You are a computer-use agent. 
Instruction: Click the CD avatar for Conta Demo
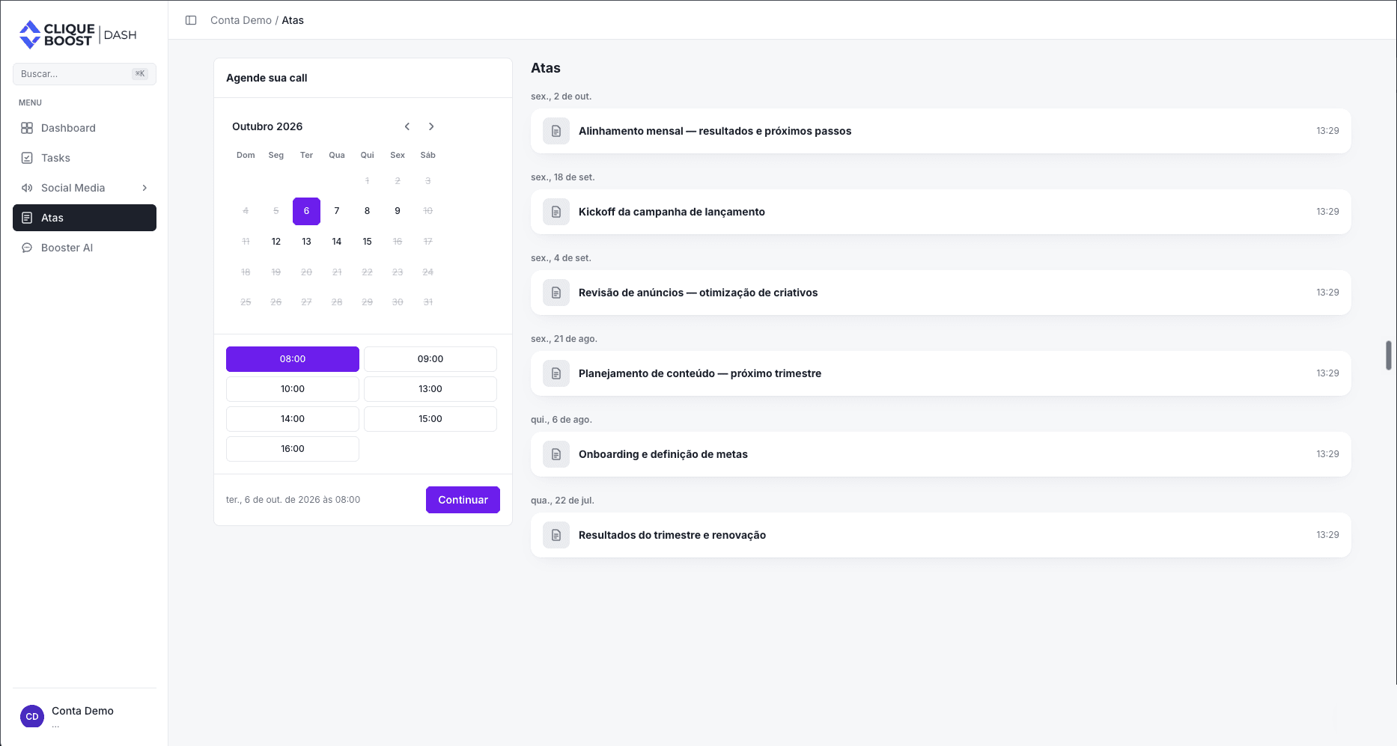click(x=32, y=716)
